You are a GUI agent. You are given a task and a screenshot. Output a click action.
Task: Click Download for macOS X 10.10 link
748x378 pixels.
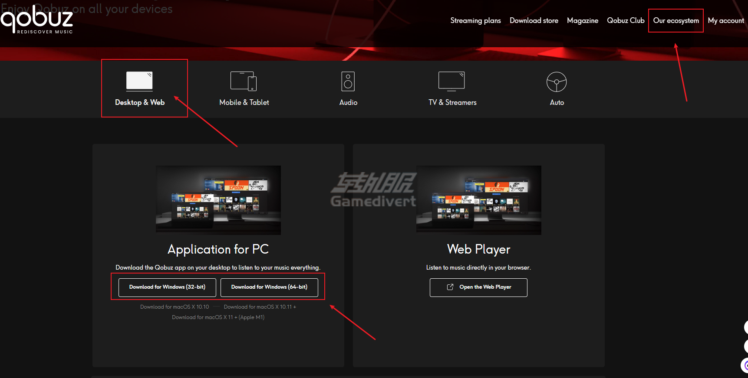[175, 307]
